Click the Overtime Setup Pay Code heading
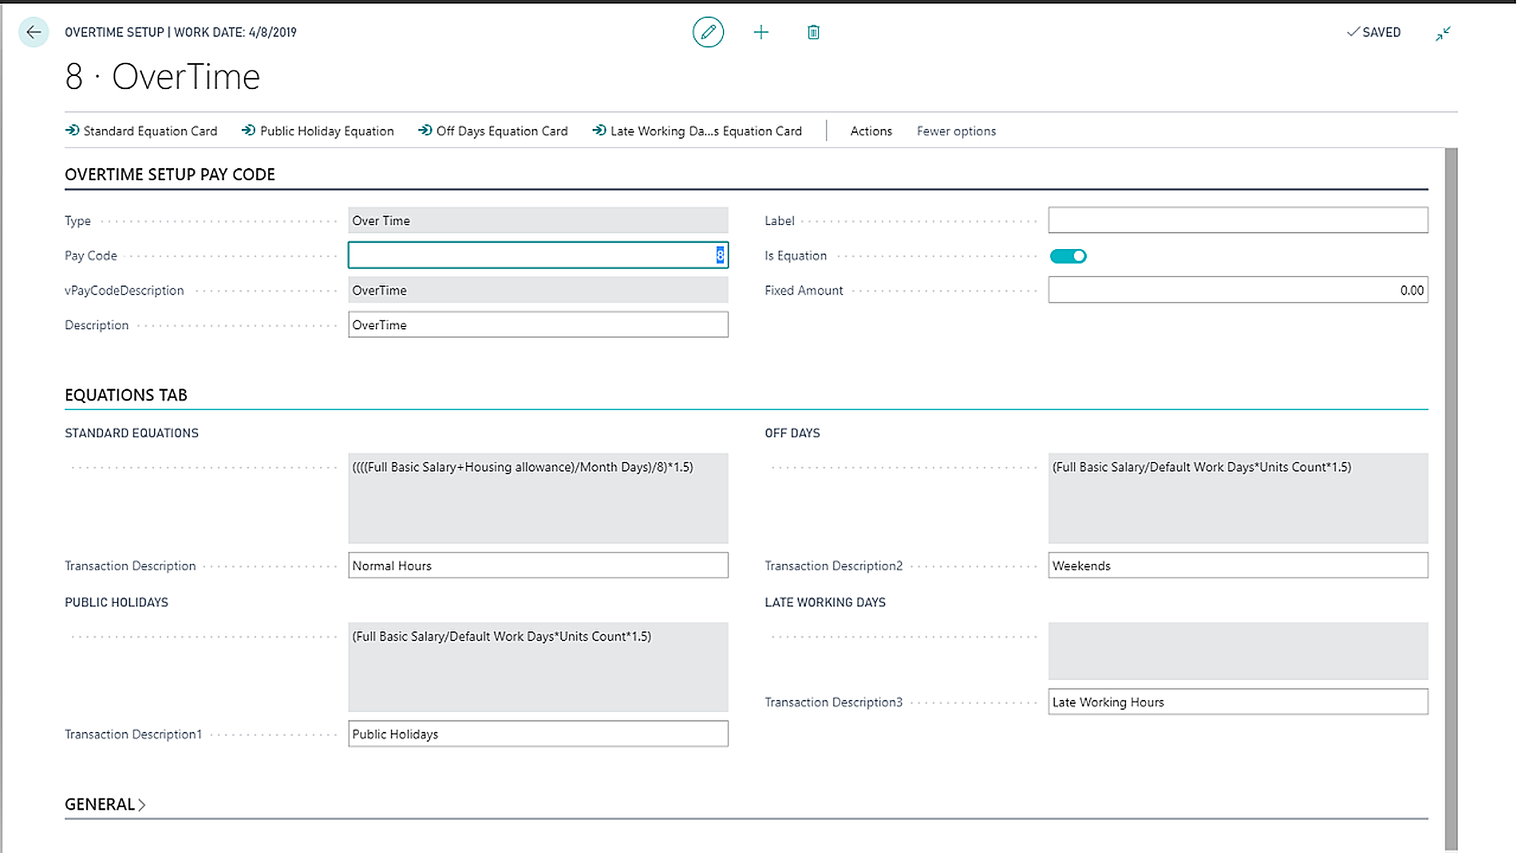The width and height of the screenshot is (1517, 853). (x=169, y=174)
